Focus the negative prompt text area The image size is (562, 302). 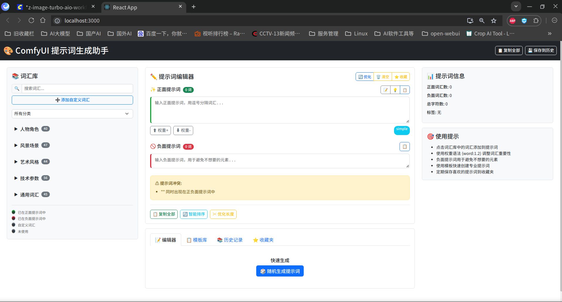(x=280, y=161)
